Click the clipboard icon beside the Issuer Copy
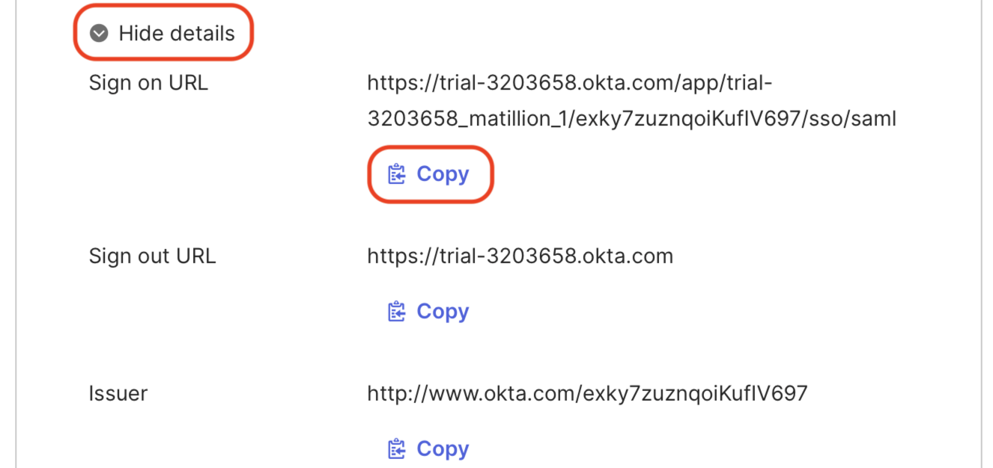Viewport: 993px width, 468px height. pos(396,449)
